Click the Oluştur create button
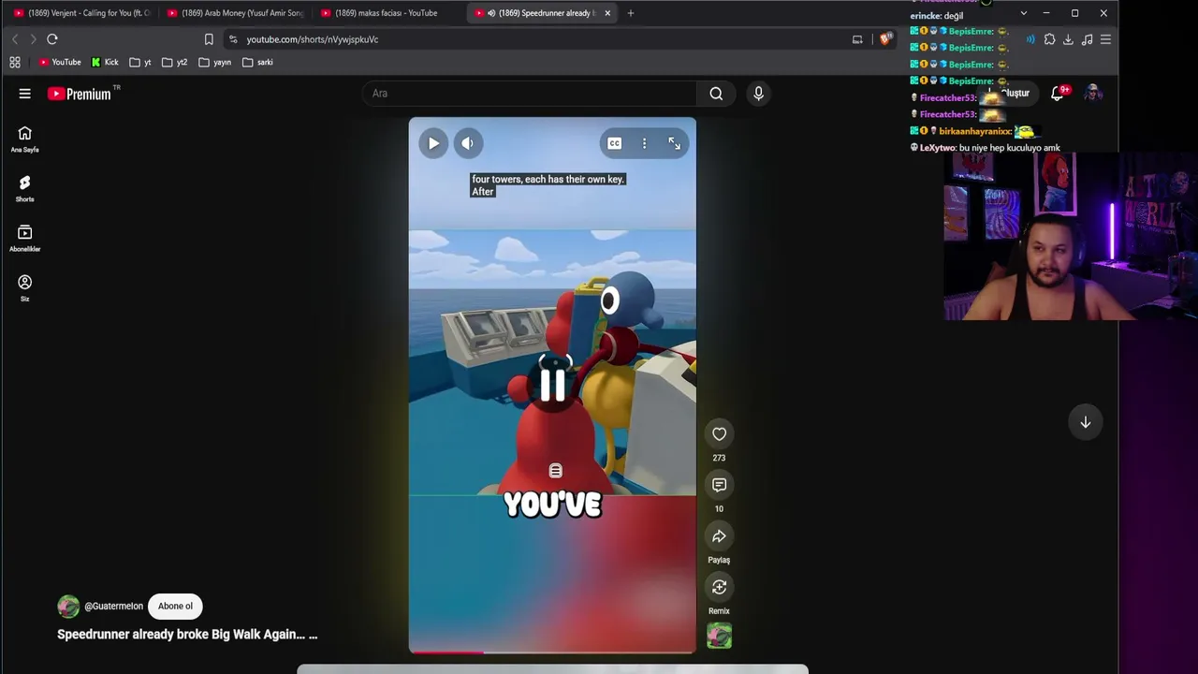This screenshot has height=674, width=1198. [x=1010, y=94]
